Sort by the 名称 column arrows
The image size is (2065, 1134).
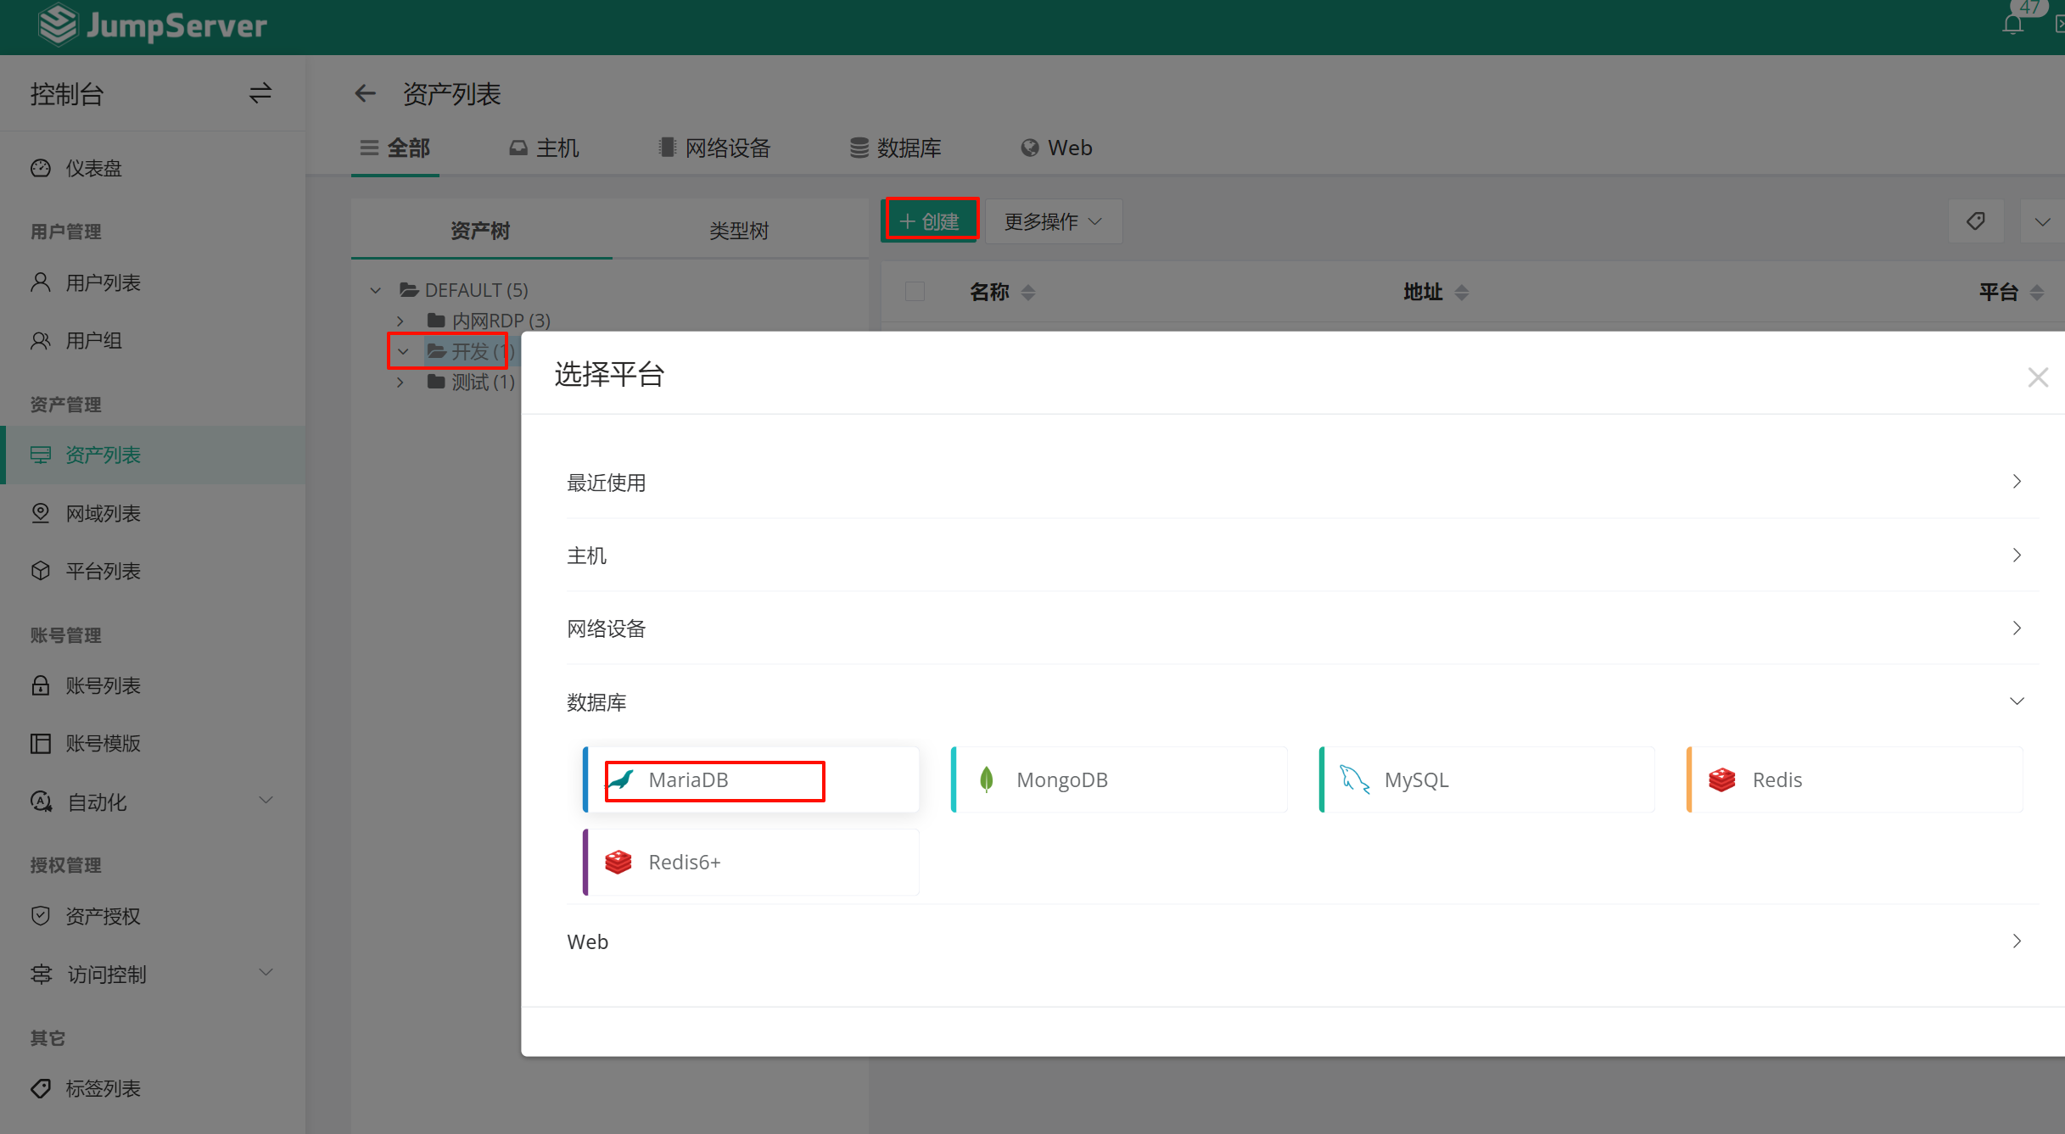(1028, 293)
